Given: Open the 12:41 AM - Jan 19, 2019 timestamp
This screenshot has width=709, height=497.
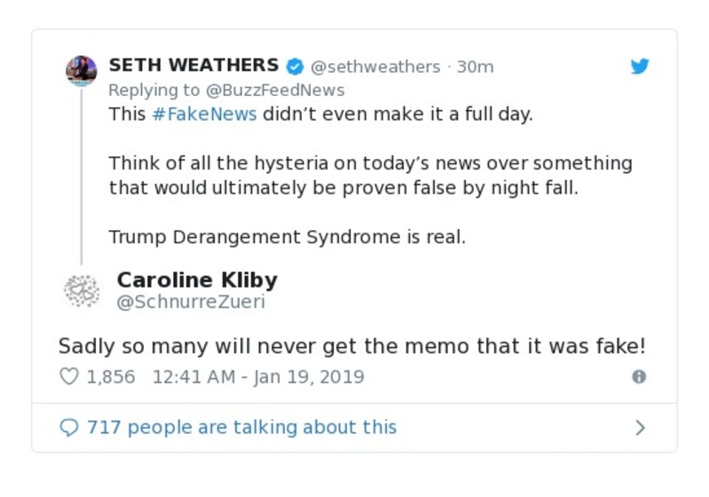Looking at the screenshot, I should click(258, 376).
